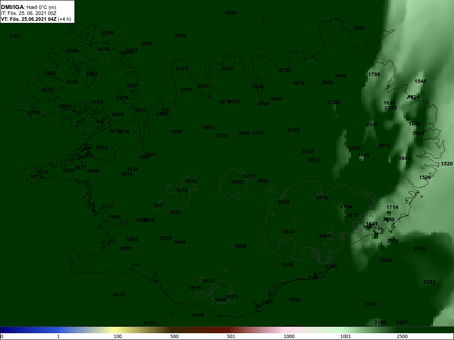Click the map value 3495

[198, 315]
